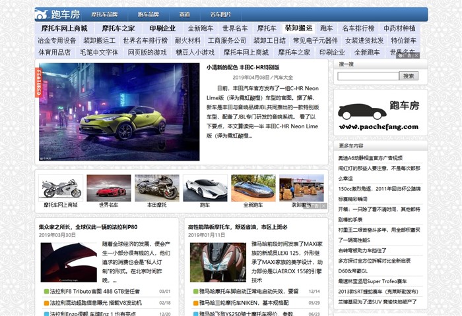Click the 2019年04月08日 date text

[251, 78]
